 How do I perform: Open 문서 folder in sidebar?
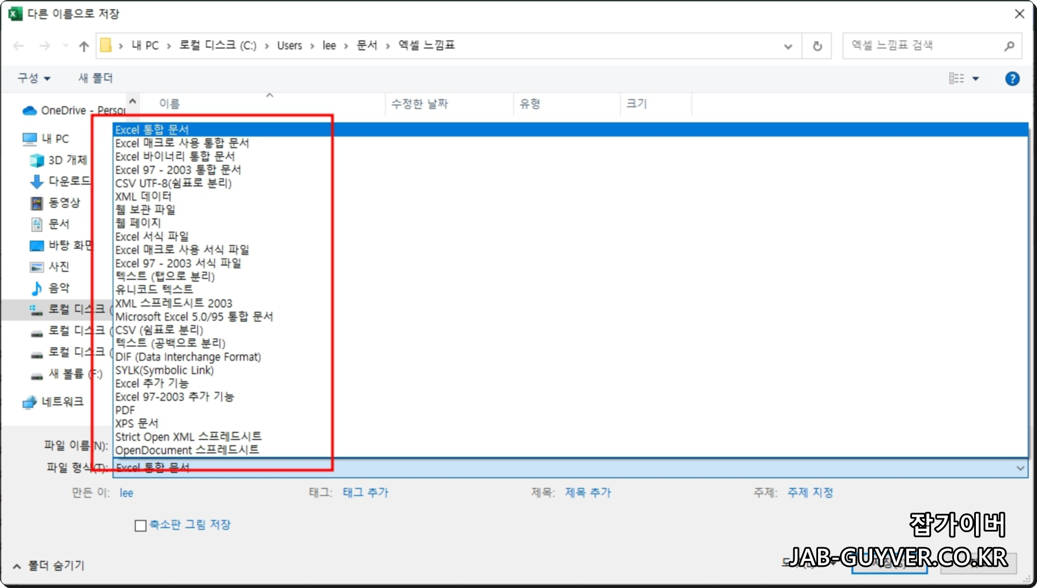(x=50, y=224)
